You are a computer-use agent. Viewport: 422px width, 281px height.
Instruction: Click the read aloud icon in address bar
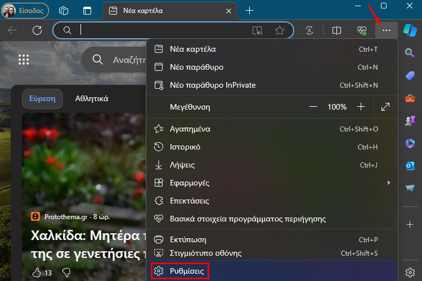[257, 30]
